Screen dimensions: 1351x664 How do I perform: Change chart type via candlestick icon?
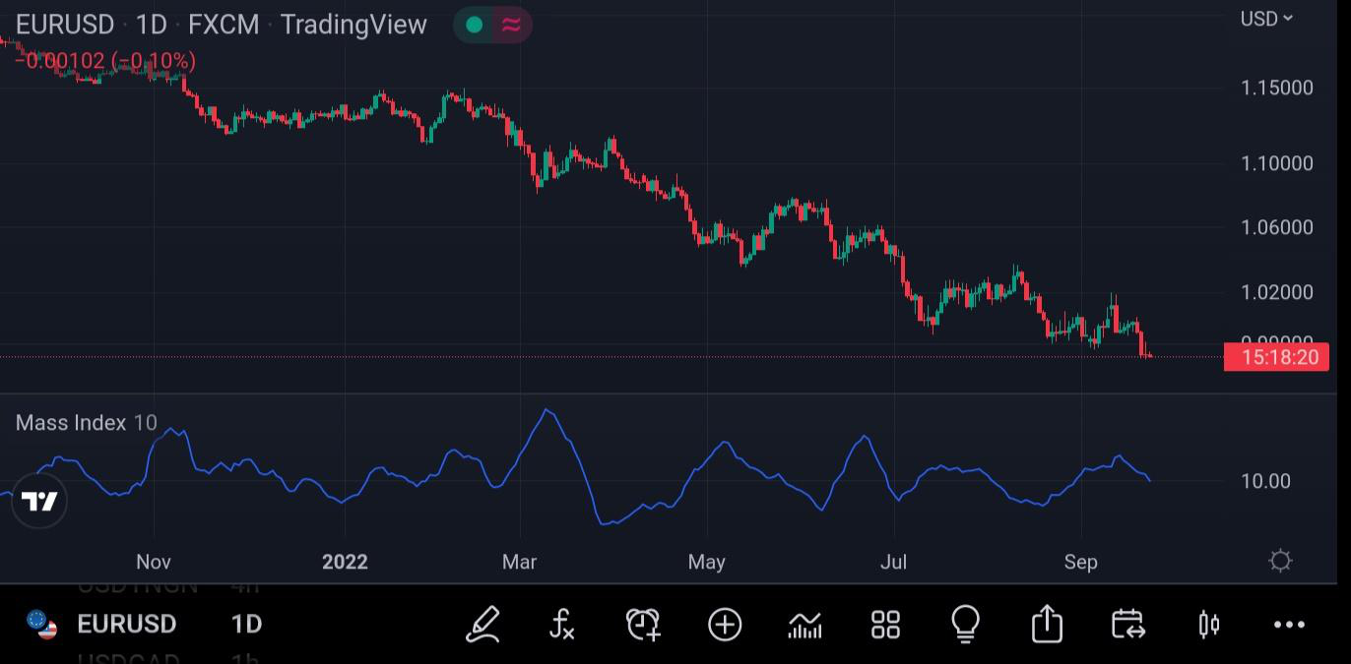(1208, 625)
